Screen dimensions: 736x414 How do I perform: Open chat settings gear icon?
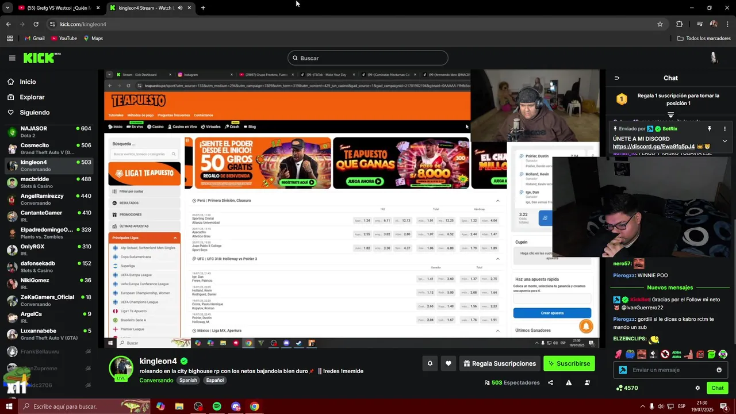tap(697, 388)
